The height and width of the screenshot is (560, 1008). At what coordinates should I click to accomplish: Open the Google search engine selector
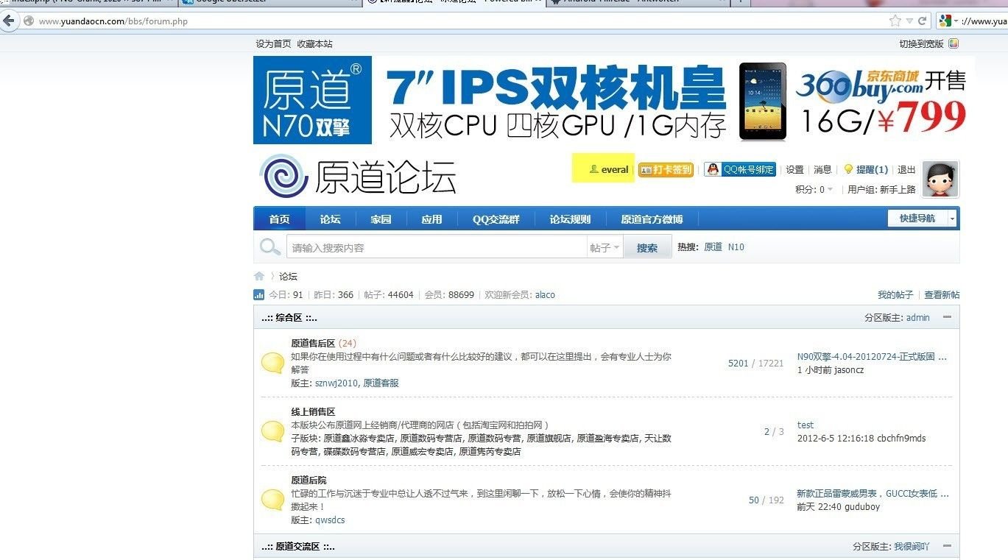948,21
